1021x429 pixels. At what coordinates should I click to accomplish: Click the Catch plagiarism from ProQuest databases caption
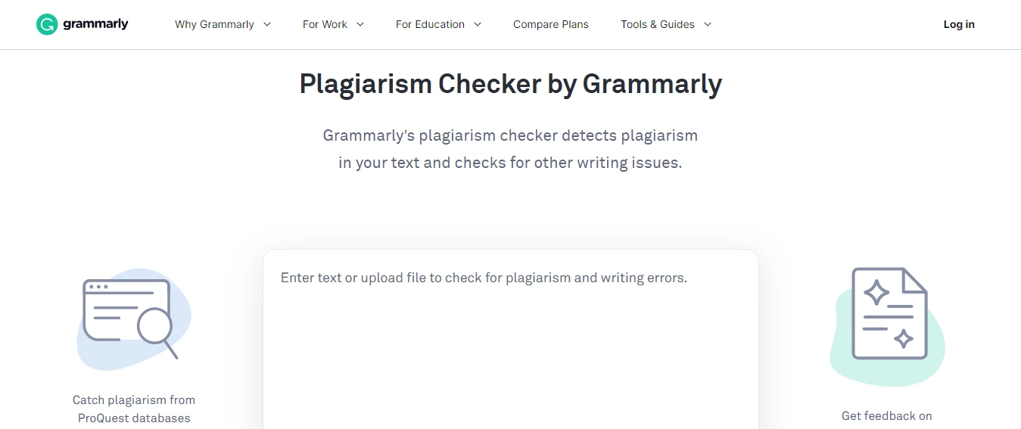coord(134,409)
